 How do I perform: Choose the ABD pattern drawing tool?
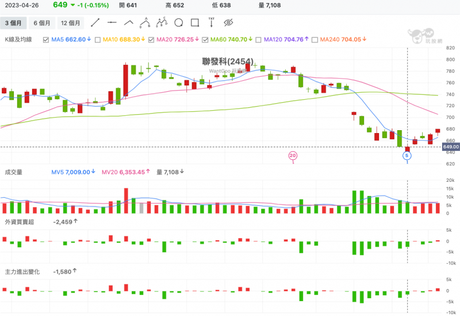click(145, 23)
